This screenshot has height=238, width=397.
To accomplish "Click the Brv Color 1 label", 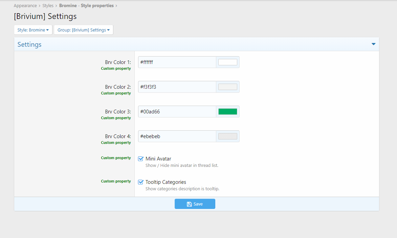I will [118, 62].
